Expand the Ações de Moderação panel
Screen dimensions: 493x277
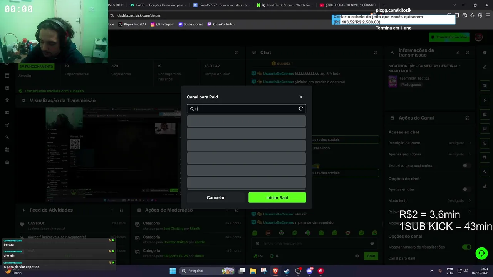pyautogui.click(x=237, y=210)
